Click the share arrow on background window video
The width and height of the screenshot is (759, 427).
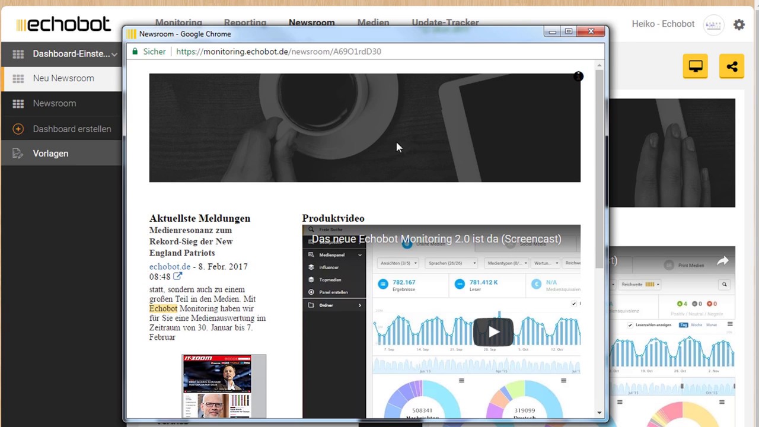click(723, 261)
